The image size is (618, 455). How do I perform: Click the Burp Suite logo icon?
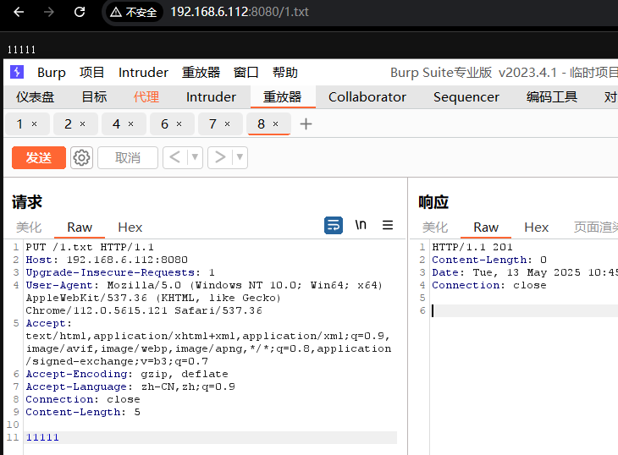17,73
